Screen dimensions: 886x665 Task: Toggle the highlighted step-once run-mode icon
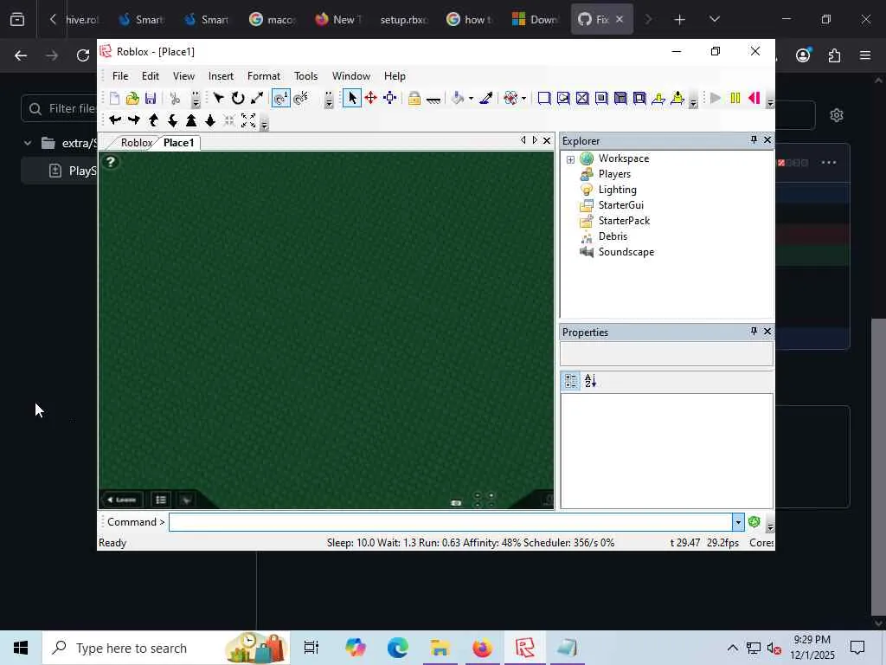pyautogui.click(x=281, y=99)
